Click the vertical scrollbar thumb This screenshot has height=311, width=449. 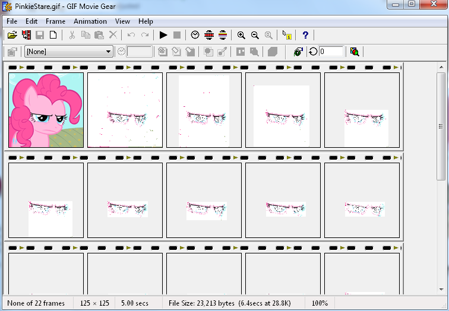pyautogui.click(x=441, y=126)
